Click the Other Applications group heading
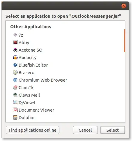The height and width of the screenshot is (141, 132). coord(31,27)
